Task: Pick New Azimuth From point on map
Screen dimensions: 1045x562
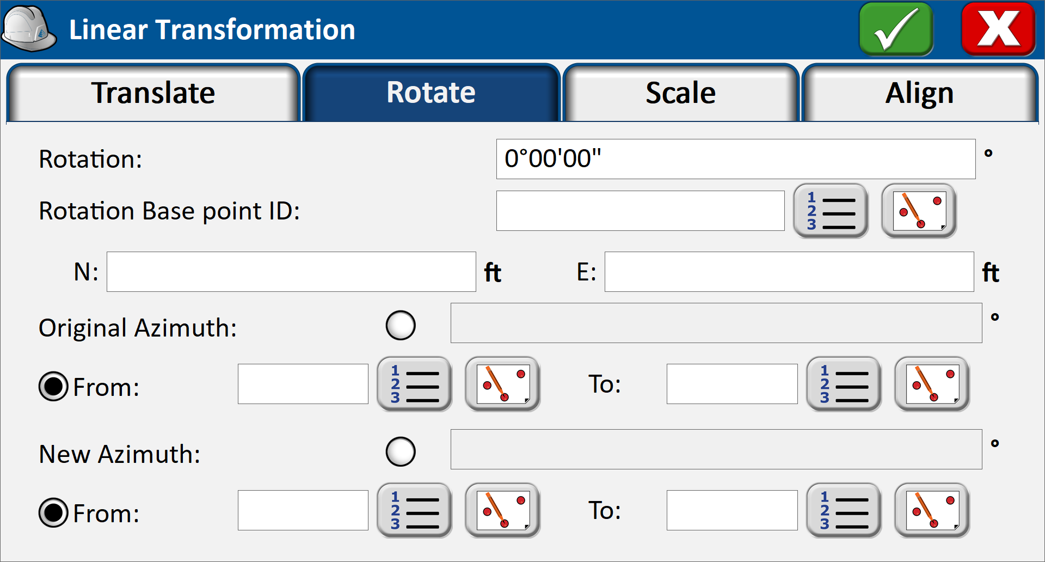Action: [502, 510]
